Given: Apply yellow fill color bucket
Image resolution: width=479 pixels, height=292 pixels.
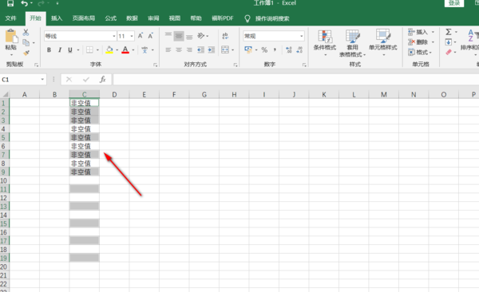Looking at the screenshot, I should [x=109, y=49].
